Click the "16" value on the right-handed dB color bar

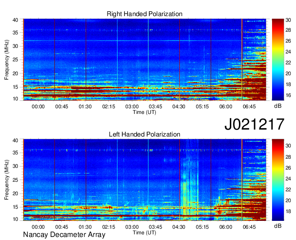point(288,95)
